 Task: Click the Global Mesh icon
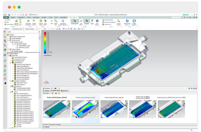pos(41,22)
